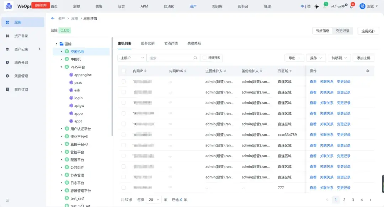384x207 pixels.
Task: Sort by the 主要维护人 column arrows
Action: (x=225, y=71)
